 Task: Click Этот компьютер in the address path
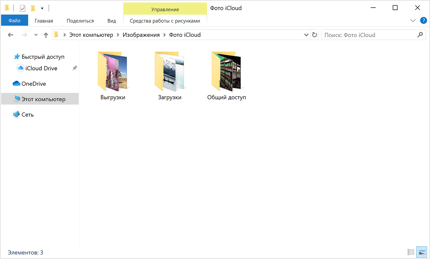point(91,35)
